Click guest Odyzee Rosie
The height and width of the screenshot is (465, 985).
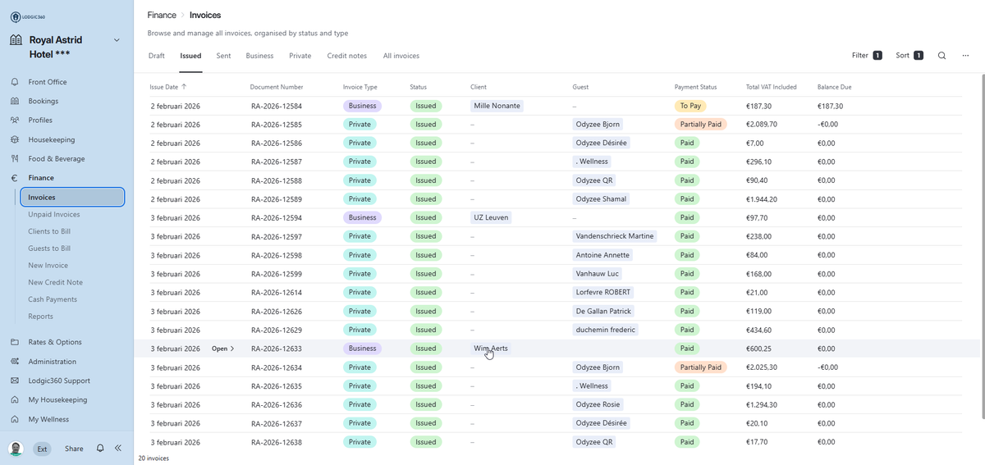[598, 404]
